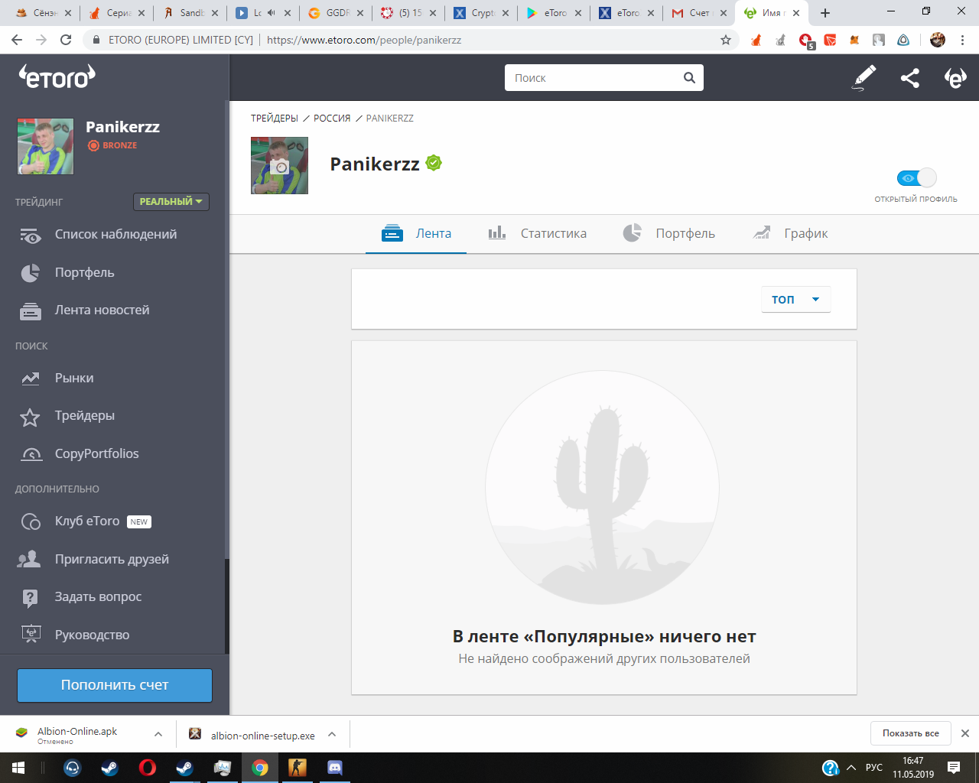Open the notification center in the taskbar
Image resolution: width=979 pixels, height=783 pixels.
tap(954, 768)
